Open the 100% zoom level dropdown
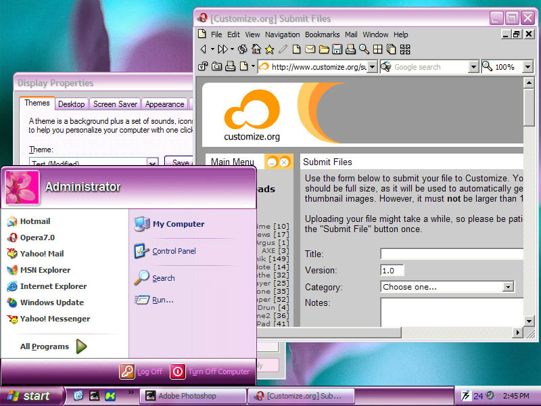541x406 pixels. click(527, 66)
